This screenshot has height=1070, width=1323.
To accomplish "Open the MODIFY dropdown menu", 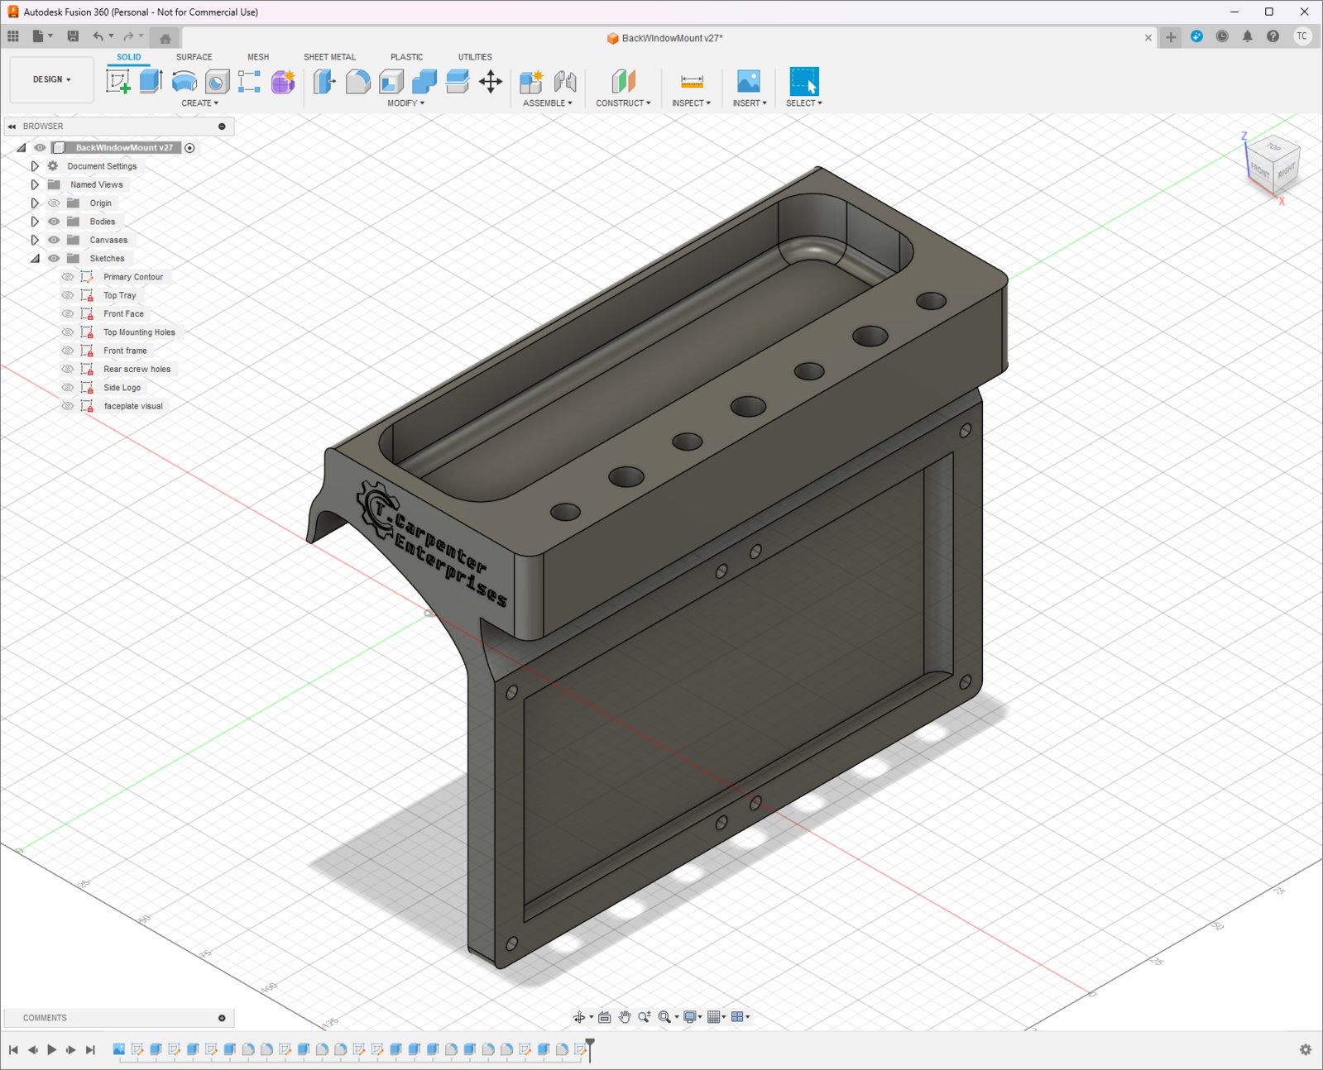I will [405, 103].
